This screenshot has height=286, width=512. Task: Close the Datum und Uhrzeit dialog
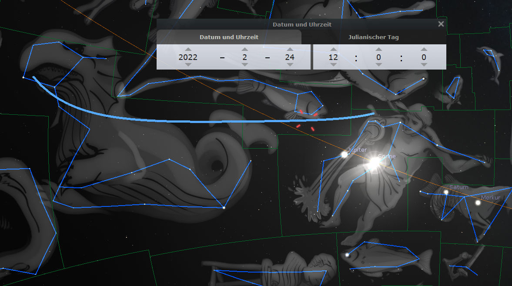pyautogui.click(x=441, y=24)
